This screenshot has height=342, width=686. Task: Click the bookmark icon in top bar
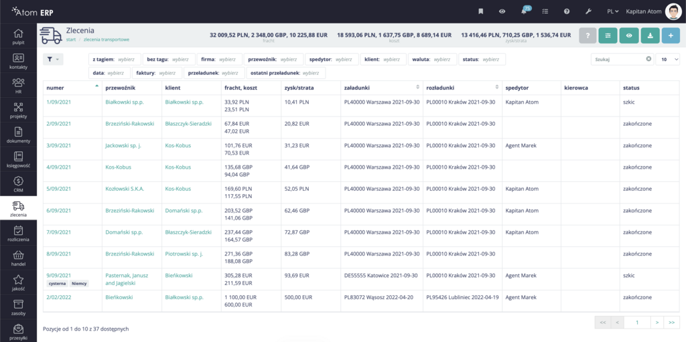(480, 12)
